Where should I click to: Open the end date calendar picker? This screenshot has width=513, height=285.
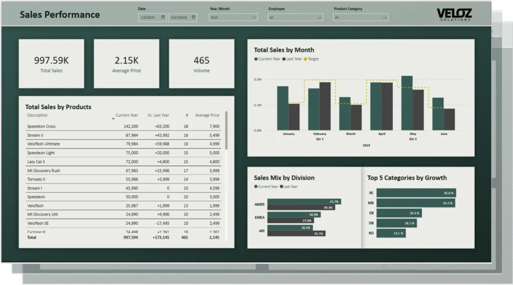point(193,17)
